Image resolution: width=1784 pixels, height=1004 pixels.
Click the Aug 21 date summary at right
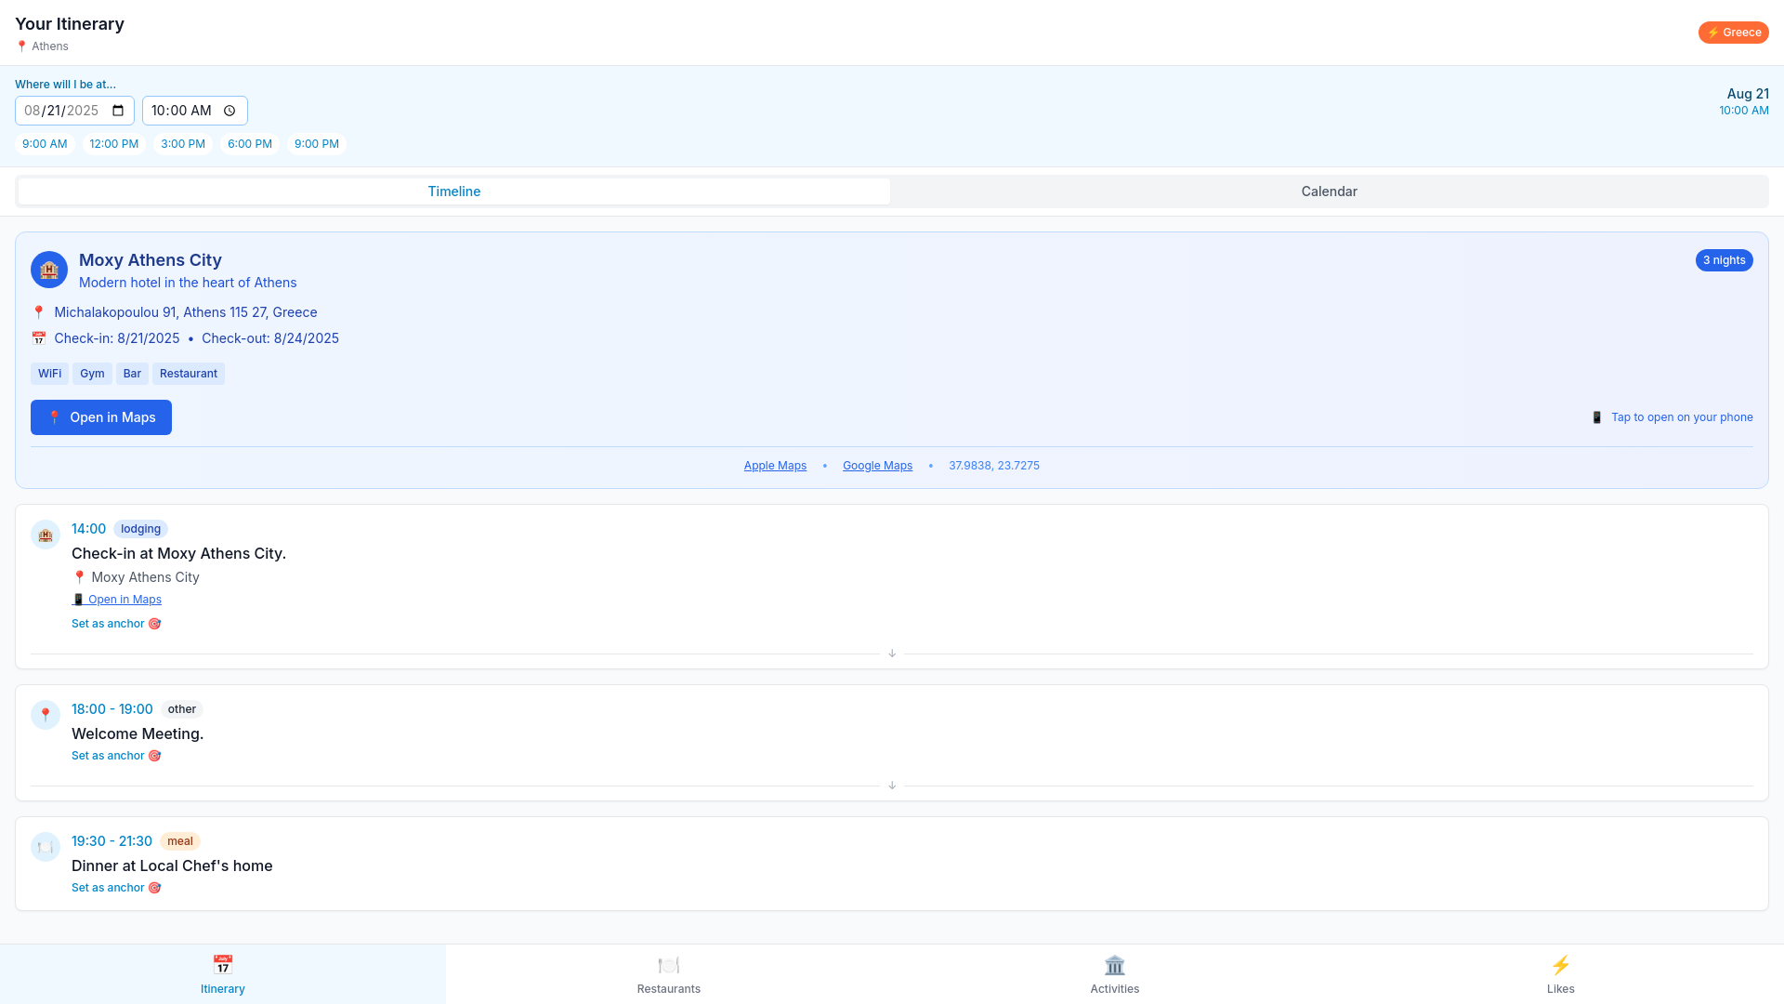coord(1748,94)
